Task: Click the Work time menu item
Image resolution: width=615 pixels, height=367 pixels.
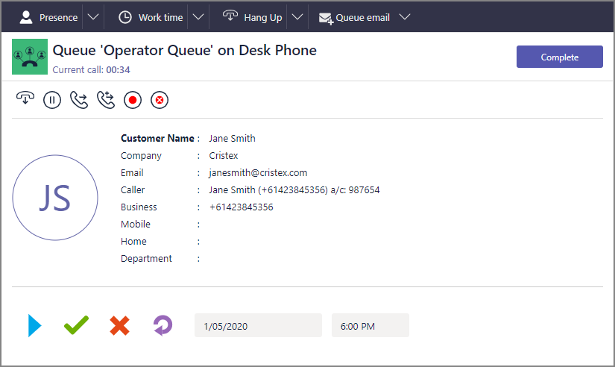Action: click(x=151, y=17)
